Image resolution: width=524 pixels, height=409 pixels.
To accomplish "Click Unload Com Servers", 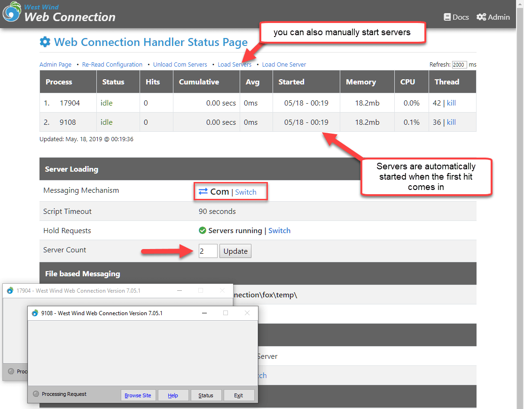I will (180, 64).
